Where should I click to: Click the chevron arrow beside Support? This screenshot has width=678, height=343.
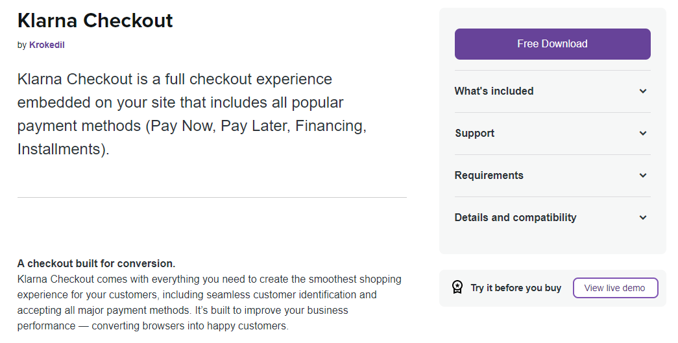pyautogui.click(x=643, y=134)
